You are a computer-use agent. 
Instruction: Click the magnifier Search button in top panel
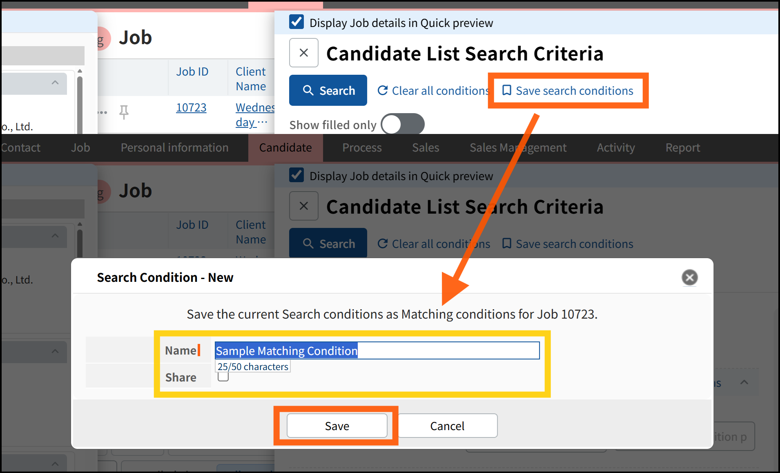tap(328, 90)
